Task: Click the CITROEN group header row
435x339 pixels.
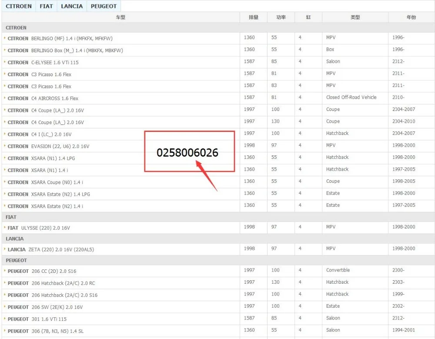Action: [x=218, y=28]
